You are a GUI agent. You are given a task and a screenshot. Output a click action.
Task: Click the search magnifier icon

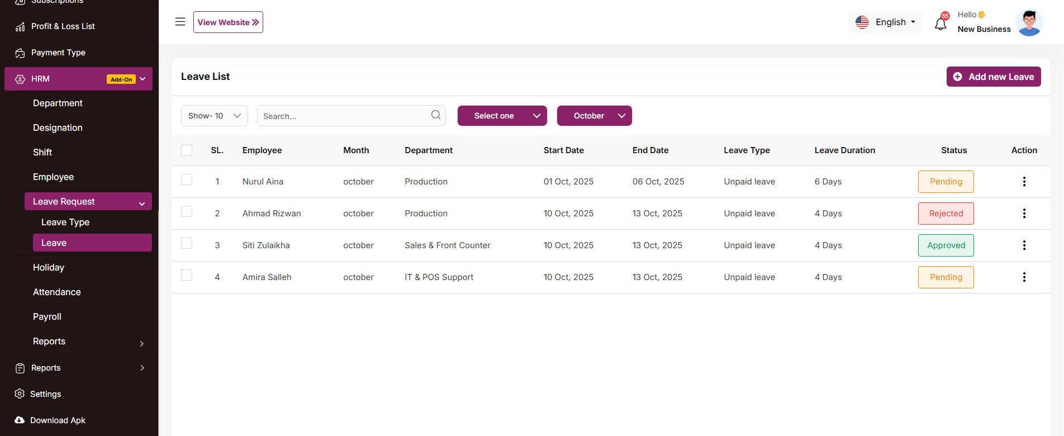coord(436,115)
